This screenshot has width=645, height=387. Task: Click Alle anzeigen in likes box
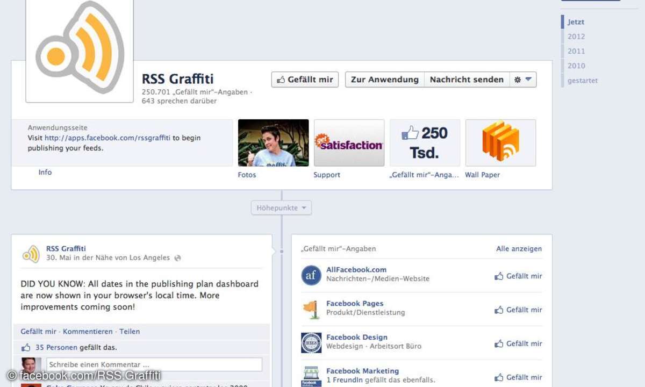tap(519, 249)
